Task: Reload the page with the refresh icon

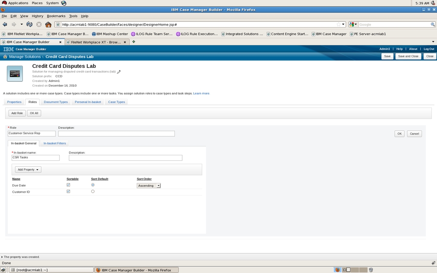Action: [29, 24]
